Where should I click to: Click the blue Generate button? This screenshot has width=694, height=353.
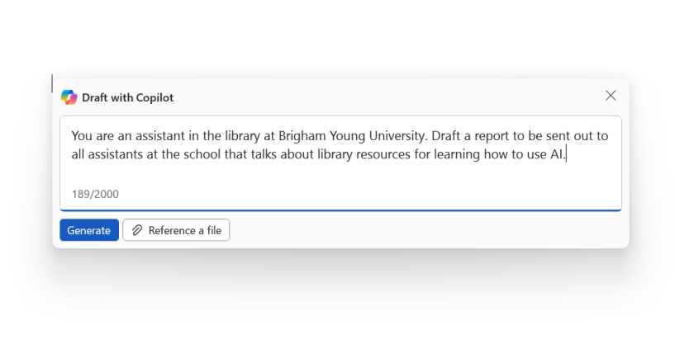tap(89, 230)
